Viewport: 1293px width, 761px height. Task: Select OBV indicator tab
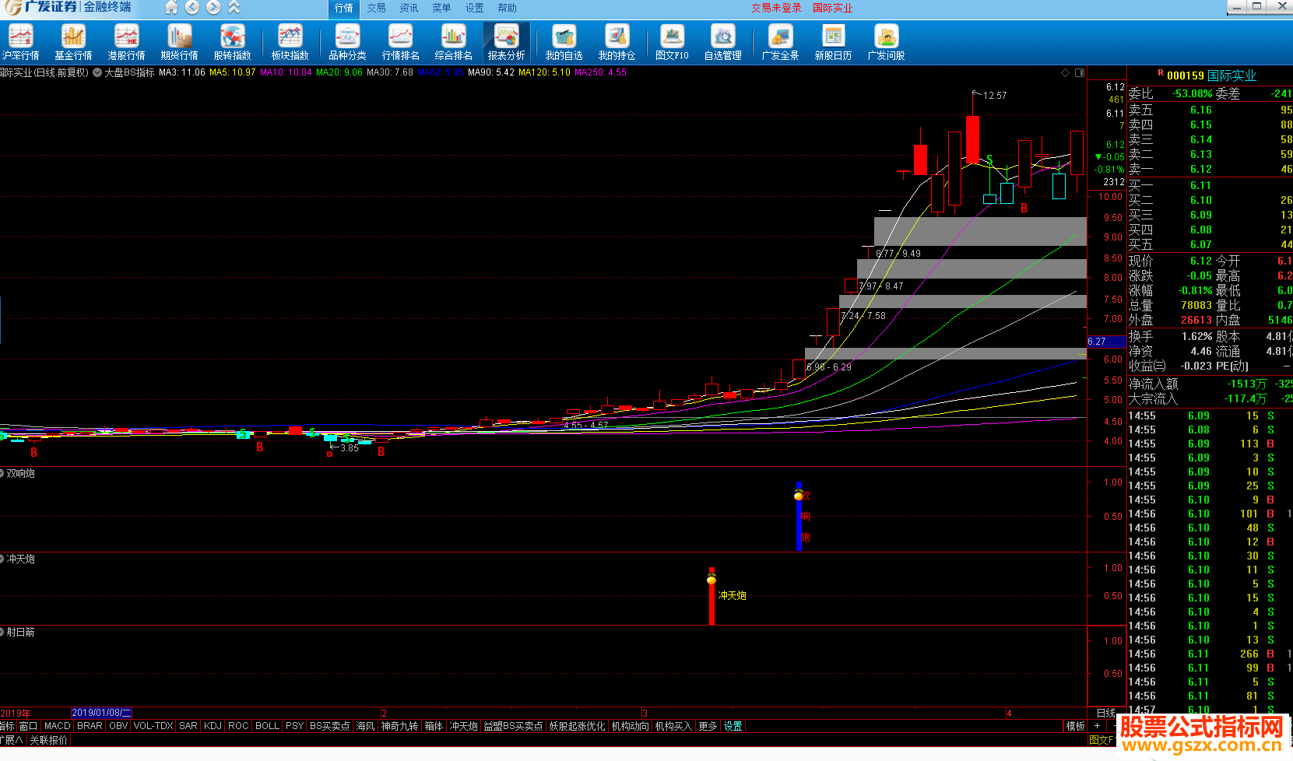(x=118, y=726)
